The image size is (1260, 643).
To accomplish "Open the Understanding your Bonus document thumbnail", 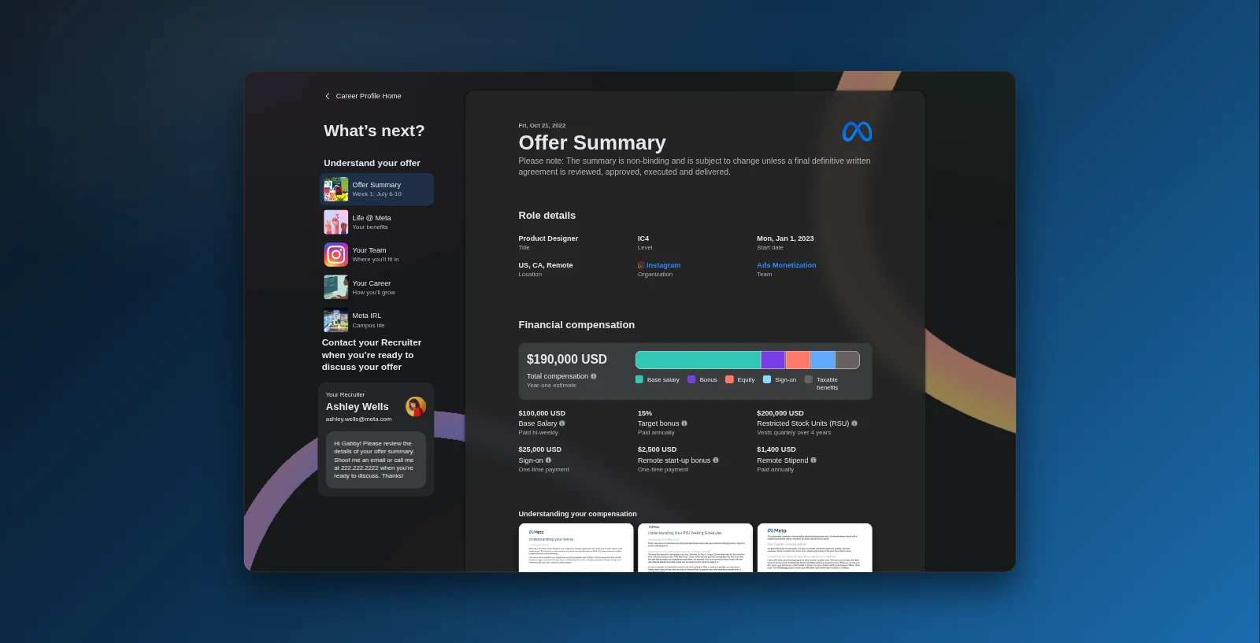I will click(576, 548).
